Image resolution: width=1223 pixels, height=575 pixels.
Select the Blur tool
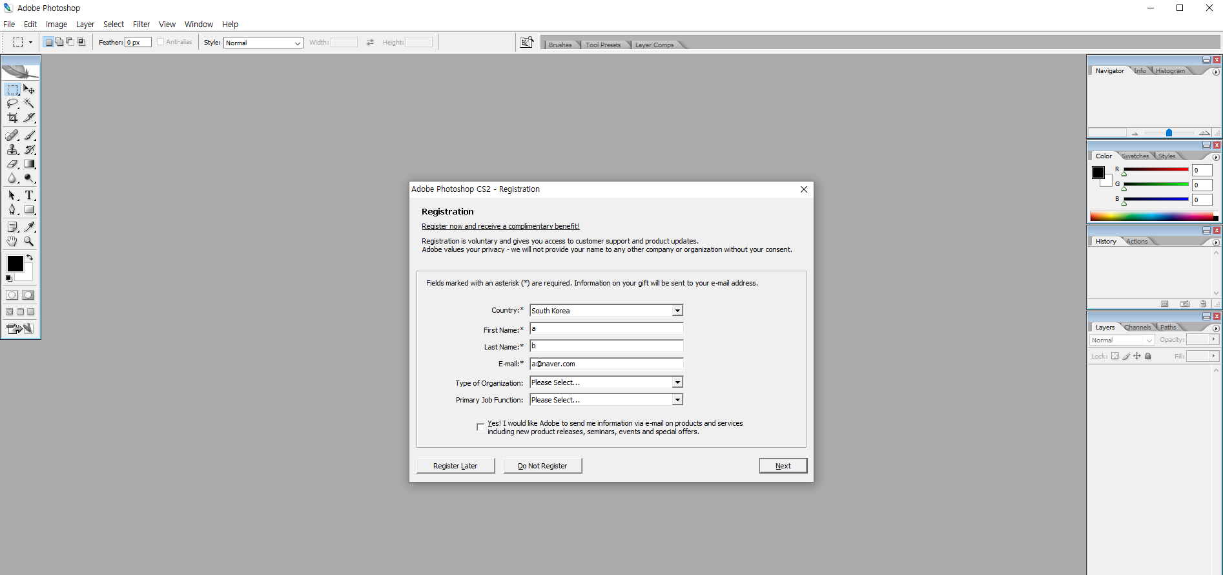tap(12, 178)
